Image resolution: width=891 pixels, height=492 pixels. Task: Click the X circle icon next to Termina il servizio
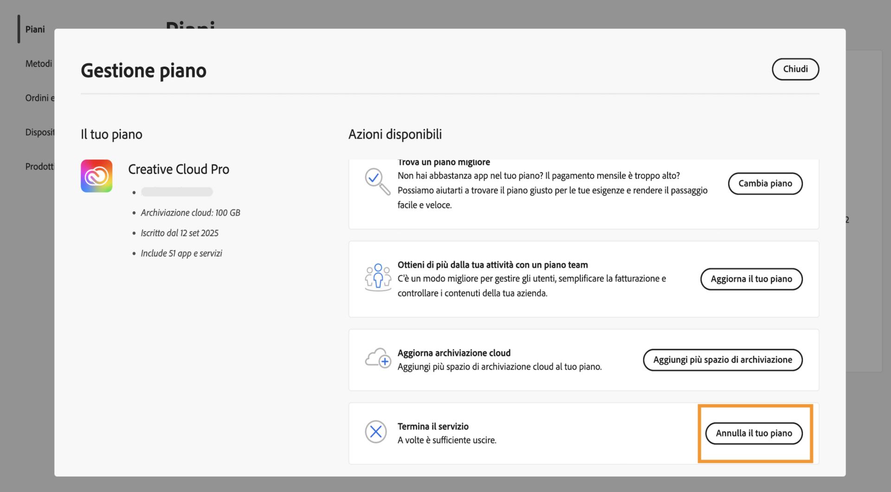click(376, 432)
